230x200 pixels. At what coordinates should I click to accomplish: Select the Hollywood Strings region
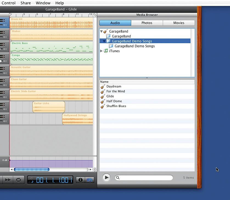pyautogui.click(x=77, y=119)
